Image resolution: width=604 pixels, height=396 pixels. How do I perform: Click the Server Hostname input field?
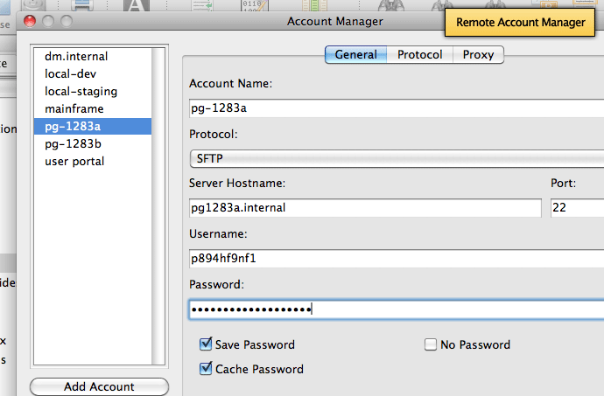[x=365, y=208]
